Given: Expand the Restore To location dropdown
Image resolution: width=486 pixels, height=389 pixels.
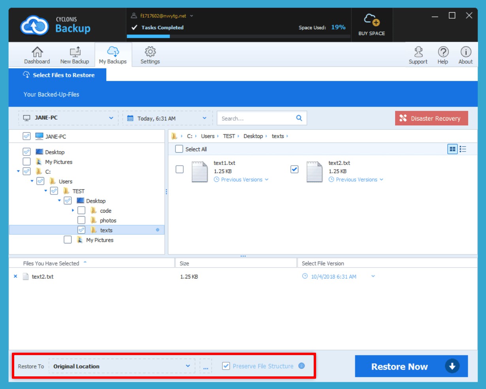Looking at the screenshot, I should [122, 366].
